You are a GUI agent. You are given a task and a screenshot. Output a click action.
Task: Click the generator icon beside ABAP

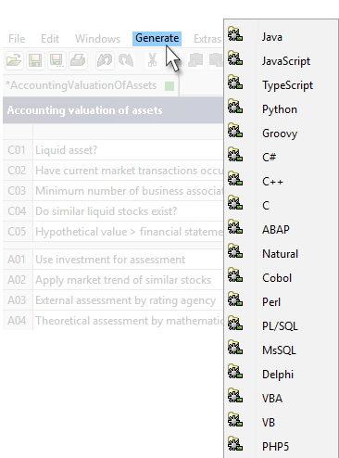[x=235, y=227]
